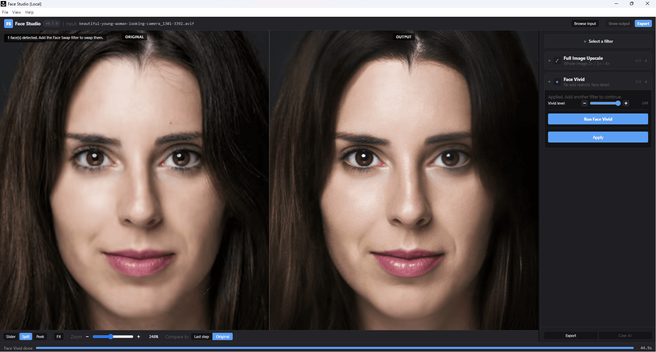Viewport: 656px width, 352px height.
Task: Click the OUTPUT label
Action: tap(404, 37)
